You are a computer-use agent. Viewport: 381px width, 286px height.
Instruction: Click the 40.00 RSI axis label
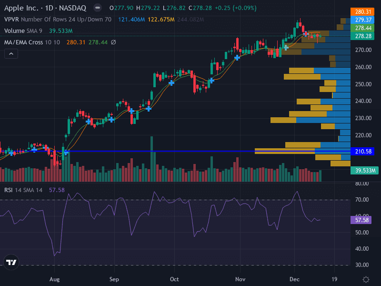point(362,249)
